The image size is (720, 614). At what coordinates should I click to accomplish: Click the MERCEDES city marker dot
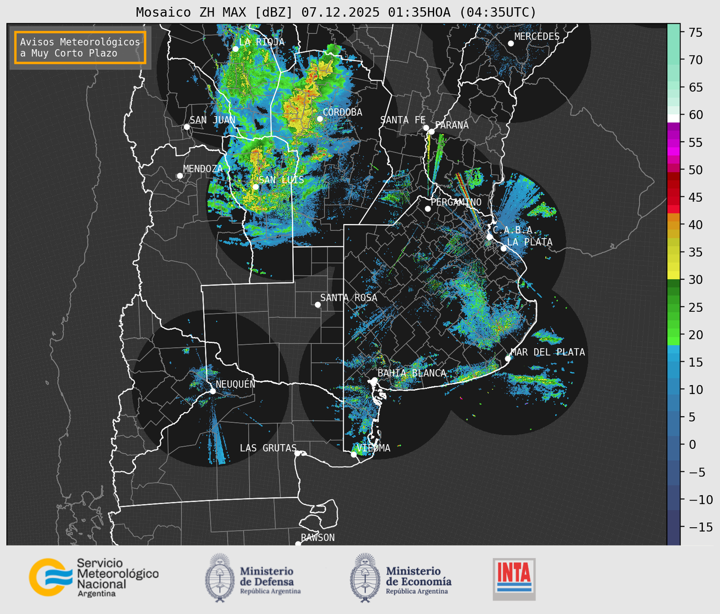tap(510, 44)
